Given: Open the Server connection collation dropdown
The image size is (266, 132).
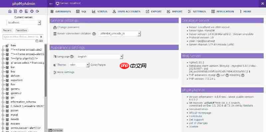Looking at the screenshot, I should pyautogui.click(x=119, y=34).
